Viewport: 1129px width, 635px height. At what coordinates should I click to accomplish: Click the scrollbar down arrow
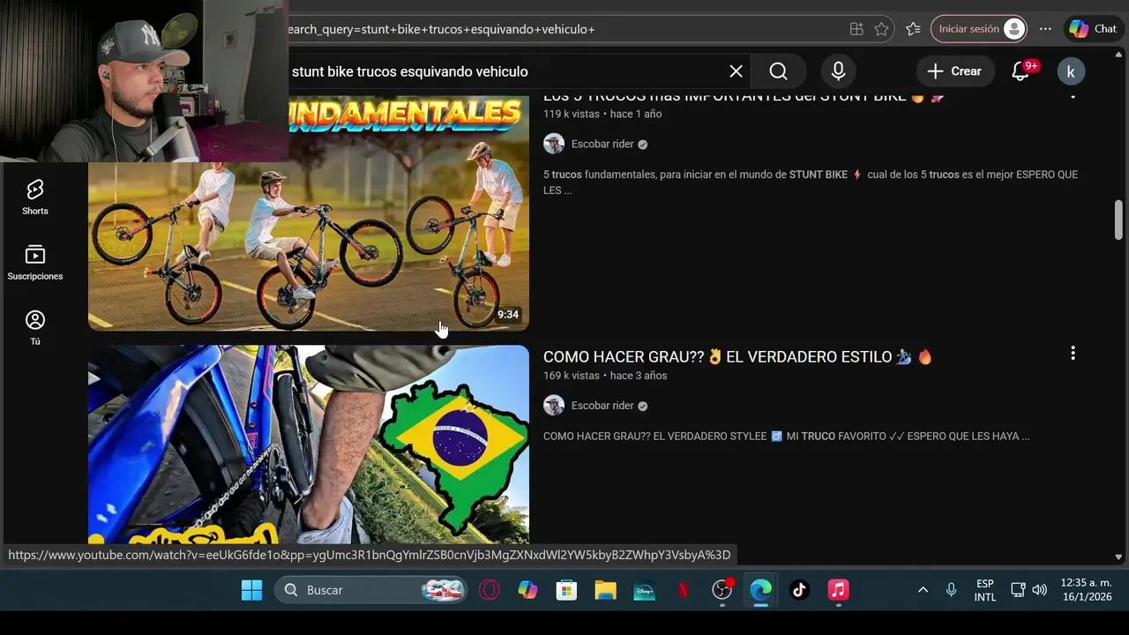tap(1118, 557)
